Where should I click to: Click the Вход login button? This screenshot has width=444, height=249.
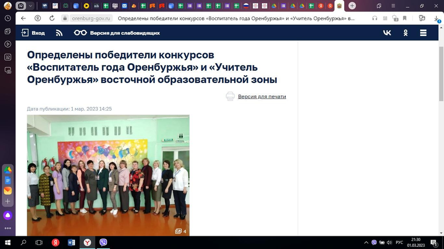click(x=33, y=33)
